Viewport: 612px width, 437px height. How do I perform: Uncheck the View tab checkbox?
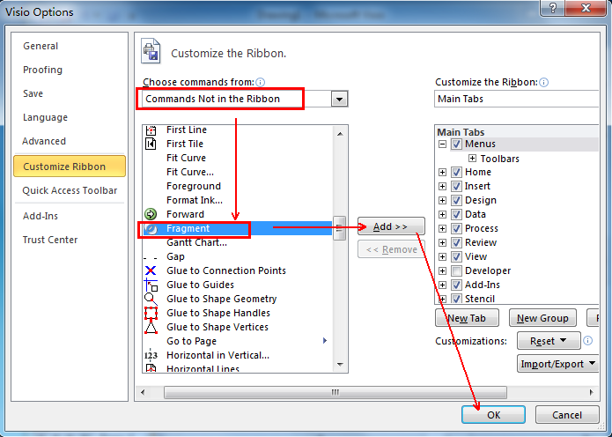coord(456,256)
